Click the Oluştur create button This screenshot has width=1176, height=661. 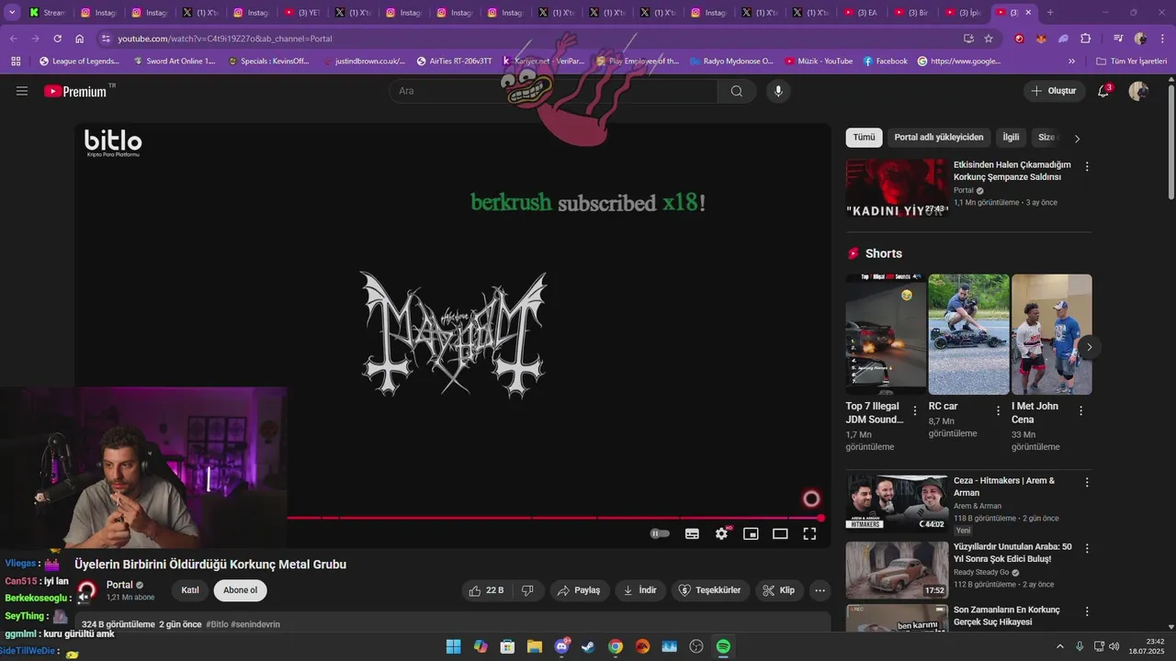tap(1055, 91)
